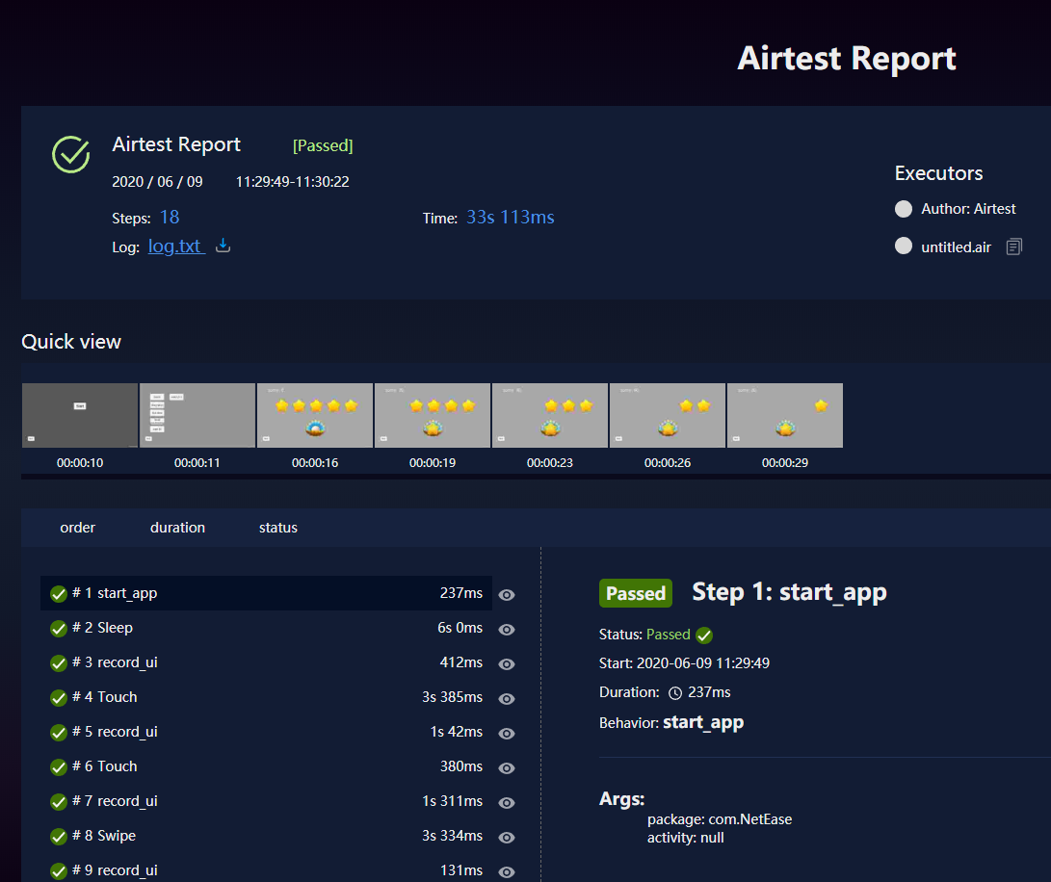Sort steps by order
Screen dimensions: 1051x882
point(78,528)
